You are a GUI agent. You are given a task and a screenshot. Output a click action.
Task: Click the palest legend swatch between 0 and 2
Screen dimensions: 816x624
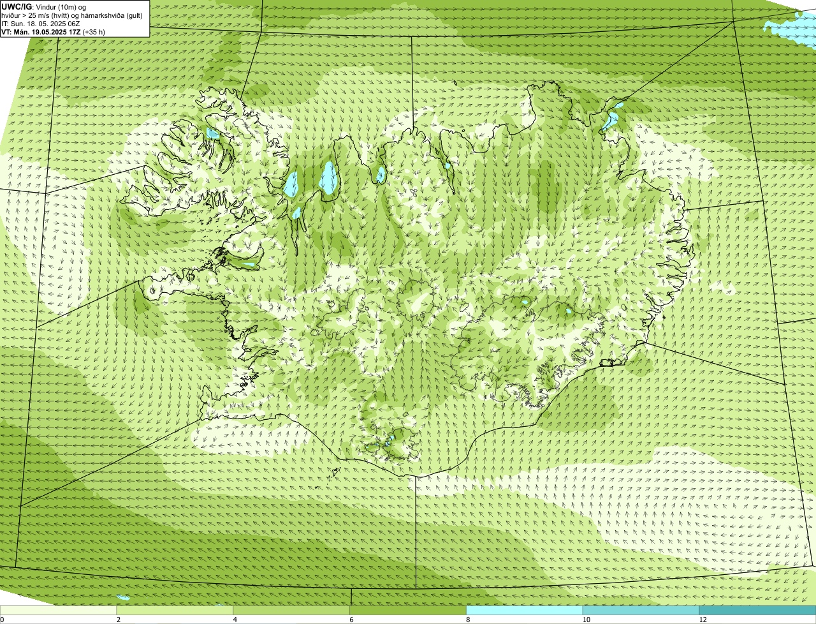59,610
